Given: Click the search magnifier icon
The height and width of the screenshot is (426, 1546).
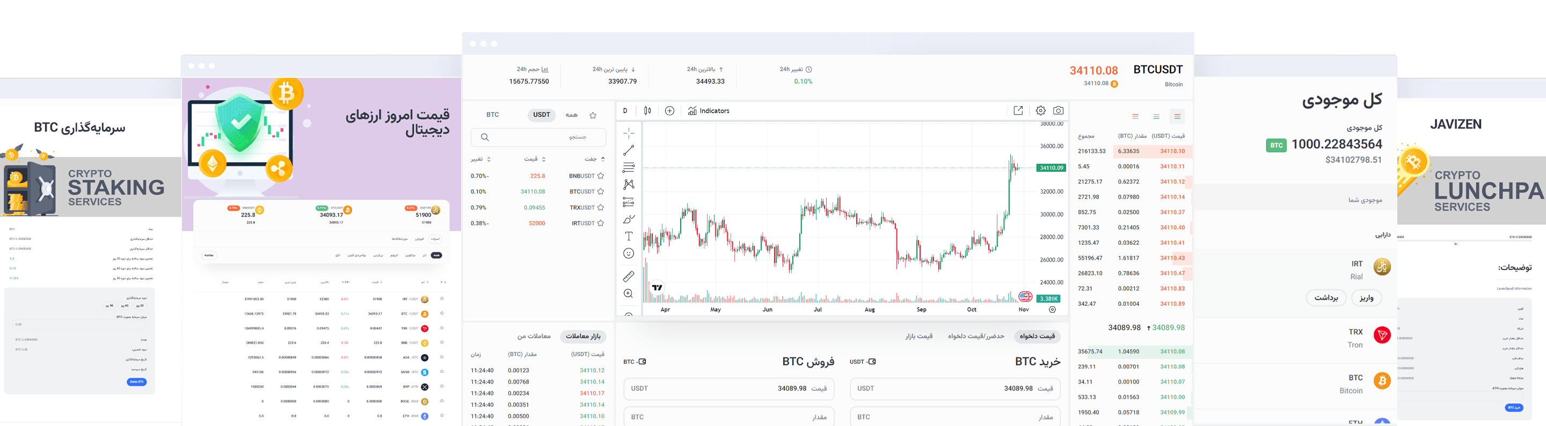Looking at the screenshot, I should coord(485,137).
